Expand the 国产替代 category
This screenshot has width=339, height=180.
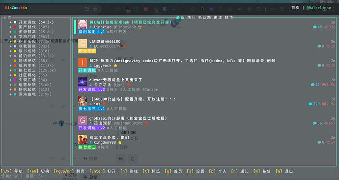point(10,27)
